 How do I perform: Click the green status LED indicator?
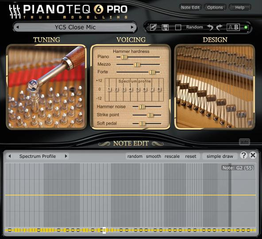click(x=246, y=27)
